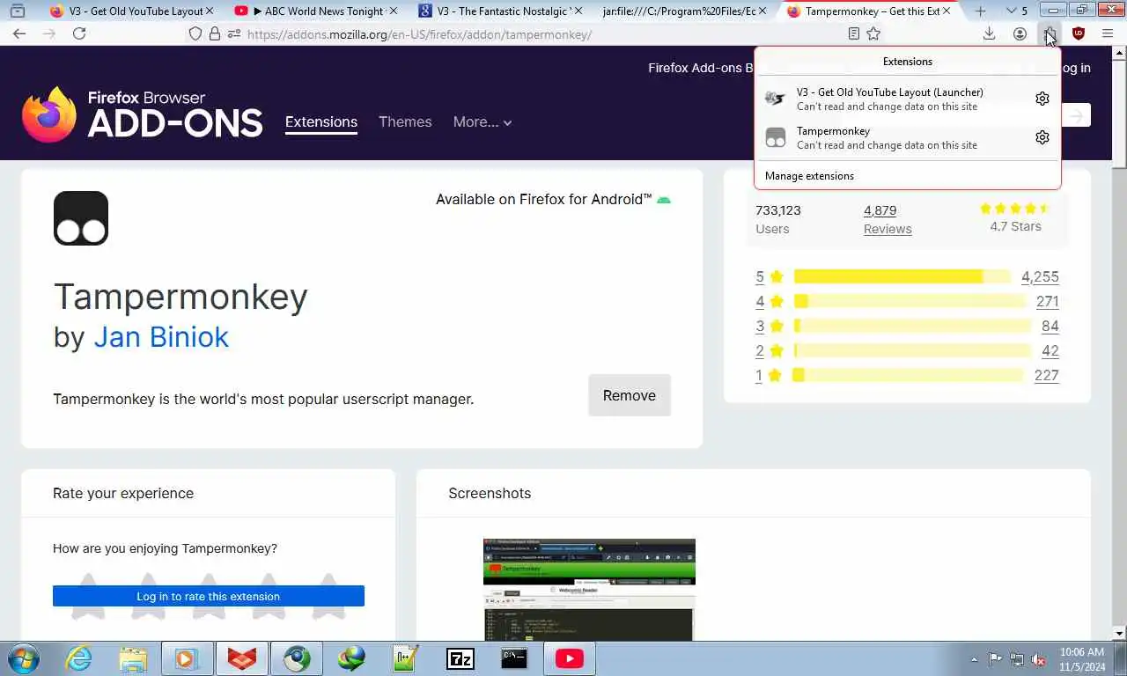The width and height of the screenshot is (1127, 676).
Task: Click the 4-star rating bar
Action: click(x=910, y=301)
